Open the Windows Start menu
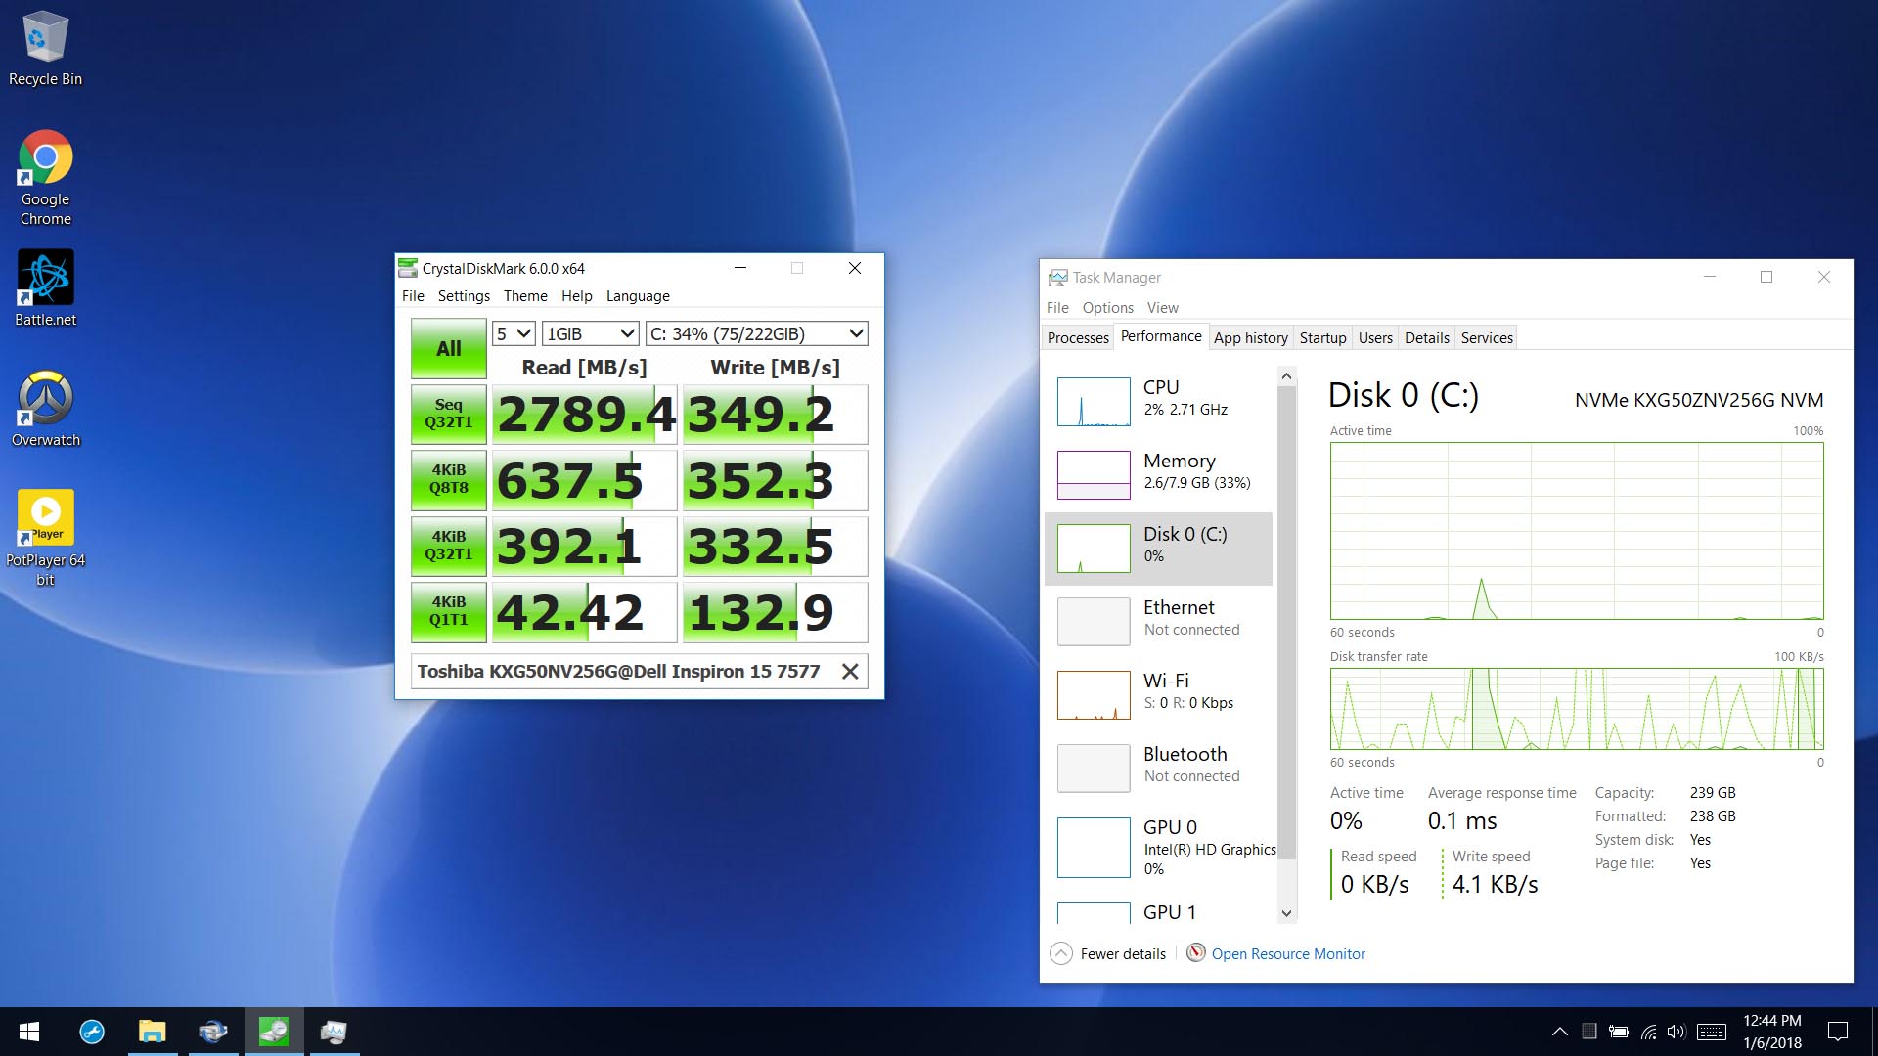The width and height of the screenshot is (1878, 1056). pos(29,1032)
